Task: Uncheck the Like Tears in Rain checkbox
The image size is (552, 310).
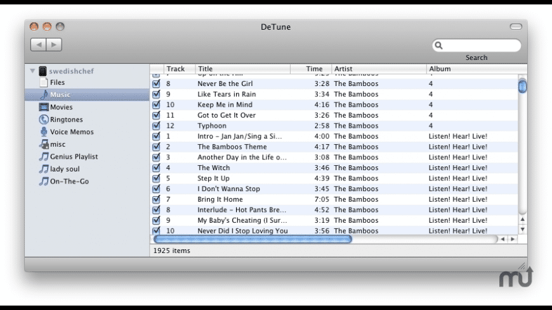Action: point(156,94)
